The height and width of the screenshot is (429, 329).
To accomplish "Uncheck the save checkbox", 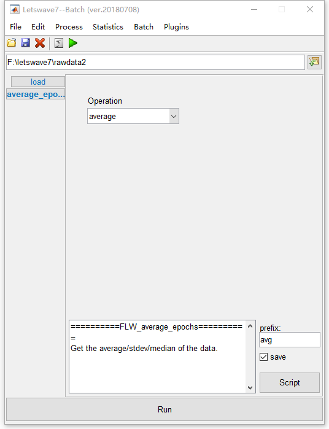I will 263,357.
